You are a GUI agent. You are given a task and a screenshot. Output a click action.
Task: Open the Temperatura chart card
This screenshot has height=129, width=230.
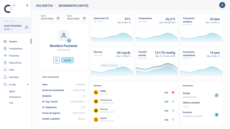coord(157,30)
